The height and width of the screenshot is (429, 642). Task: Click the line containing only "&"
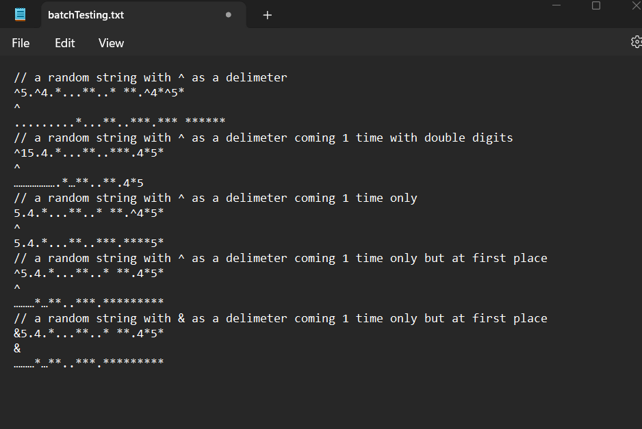click(17, 348)
